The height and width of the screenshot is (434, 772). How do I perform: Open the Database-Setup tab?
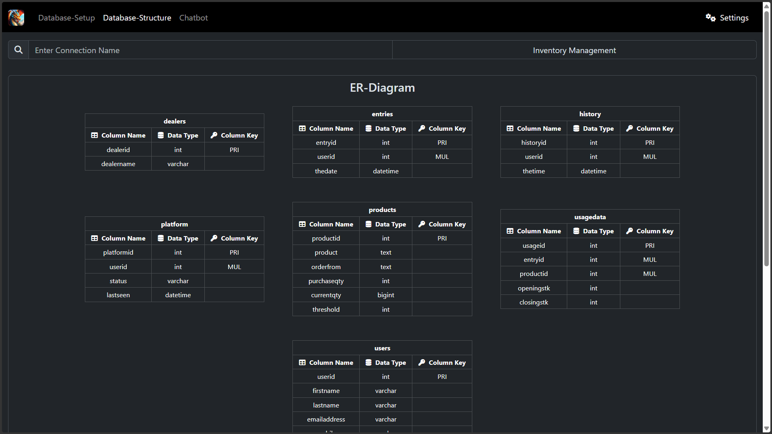pos(66,18)
